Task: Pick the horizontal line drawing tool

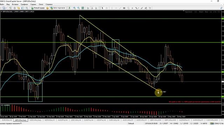Action: (x=116, y=8)
